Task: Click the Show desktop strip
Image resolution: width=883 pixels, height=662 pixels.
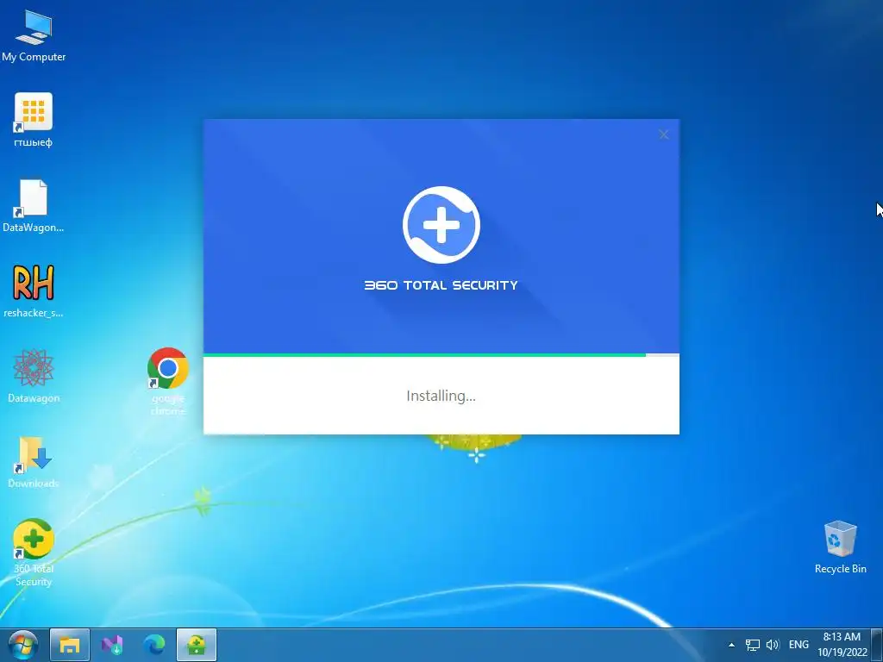Action: point(877,645)
